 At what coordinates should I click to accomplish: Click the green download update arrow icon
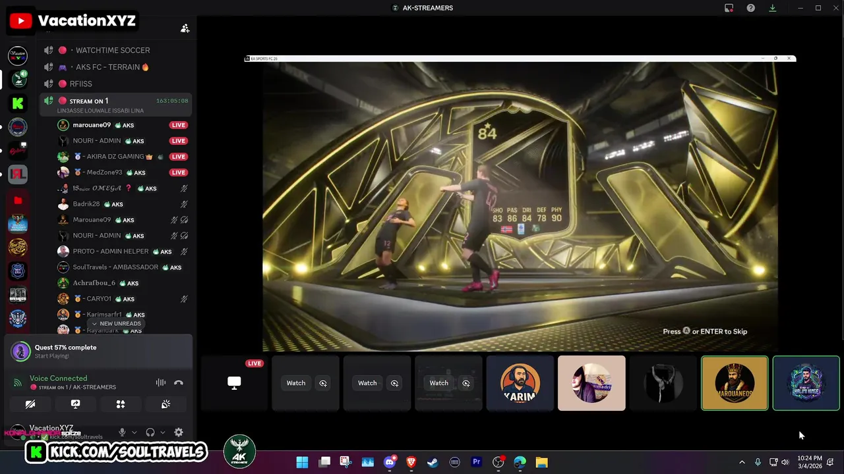tap(772, 8)
